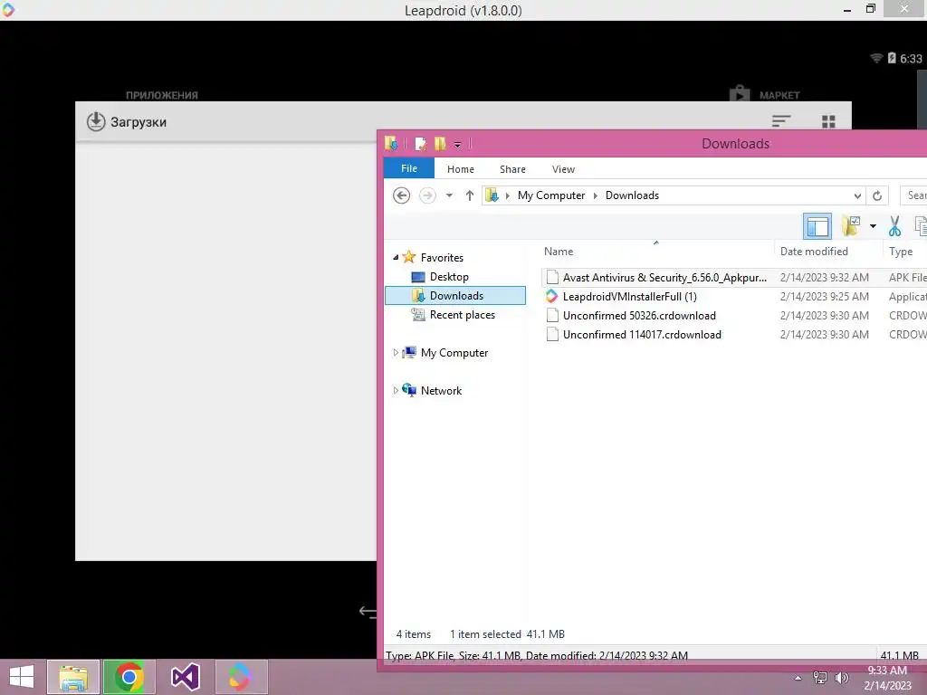Screen dimensions: 927x695
Task: Expand the My Computer tree node
Action: click(396, 353)
